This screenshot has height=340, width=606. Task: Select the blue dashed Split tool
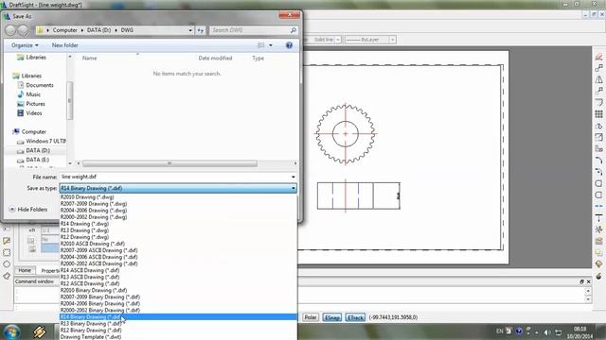(598, 206)
